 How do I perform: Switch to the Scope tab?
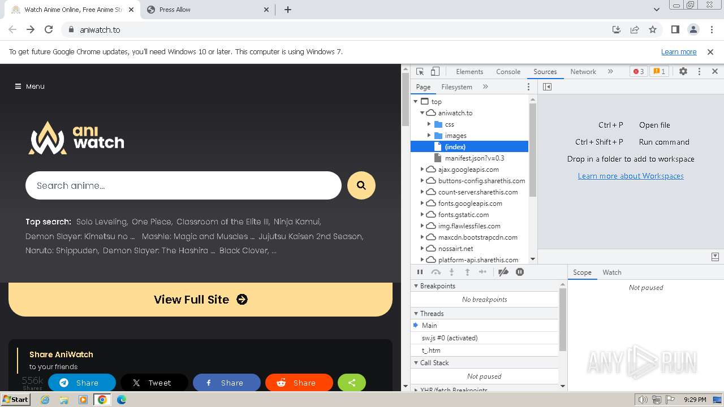[582, 272]
